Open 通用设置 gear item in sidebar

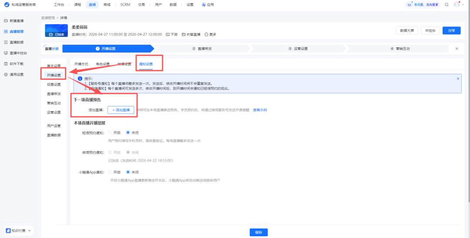coord(14,74)
